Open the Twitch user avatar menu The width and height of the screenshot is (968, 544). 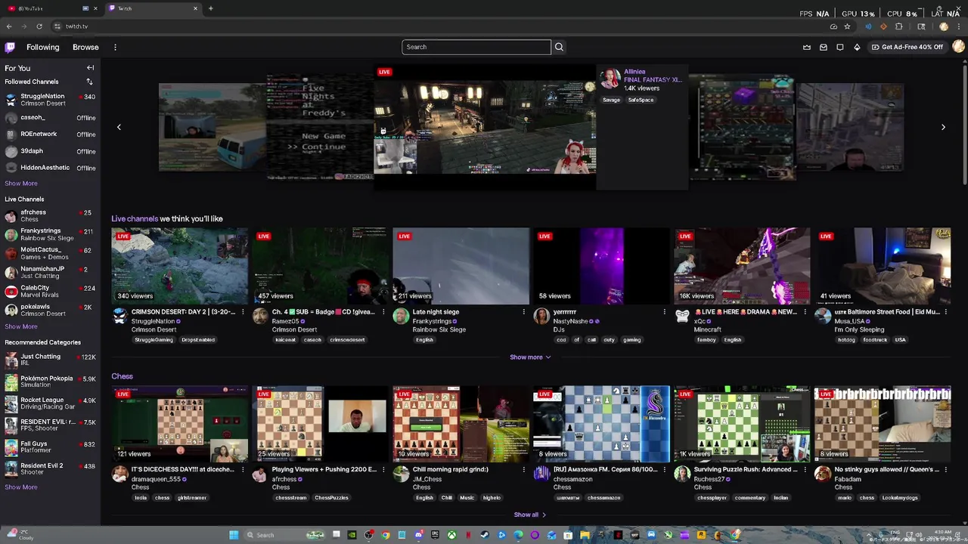[958, 47]
